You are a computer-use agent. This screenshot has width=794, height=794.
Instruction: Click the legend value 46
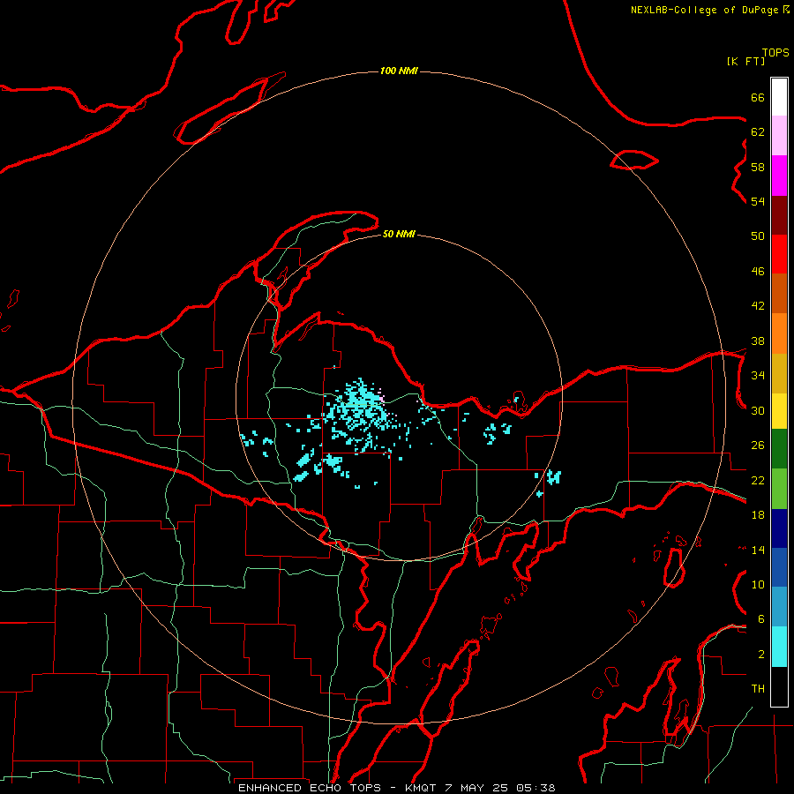(x=758, y=272)
